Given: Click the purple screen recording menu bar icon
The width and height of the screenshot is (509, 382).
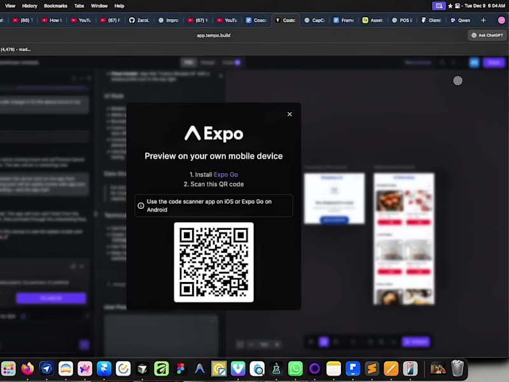Looking at the screenshot, I should point(438,6).
